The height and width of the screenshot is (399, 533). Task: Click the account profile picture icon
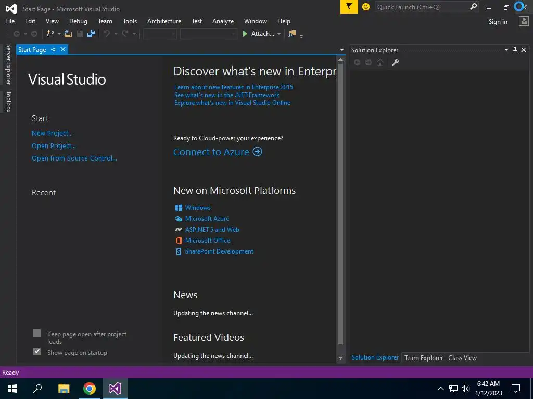pyautogui.click(x=524, y=21)
